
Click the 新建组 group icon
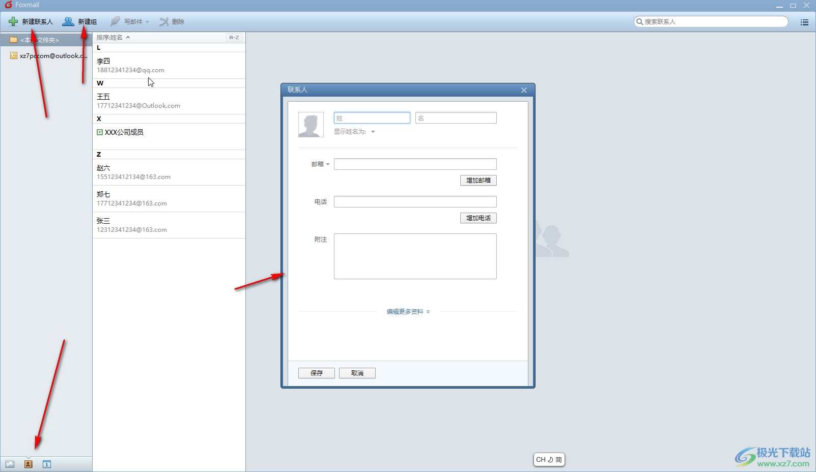(68, 21)
